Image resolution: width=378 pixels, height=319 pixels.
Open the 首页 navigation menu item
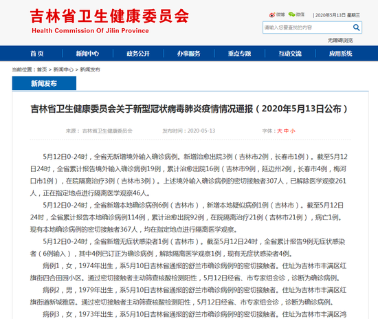[37, 54]
